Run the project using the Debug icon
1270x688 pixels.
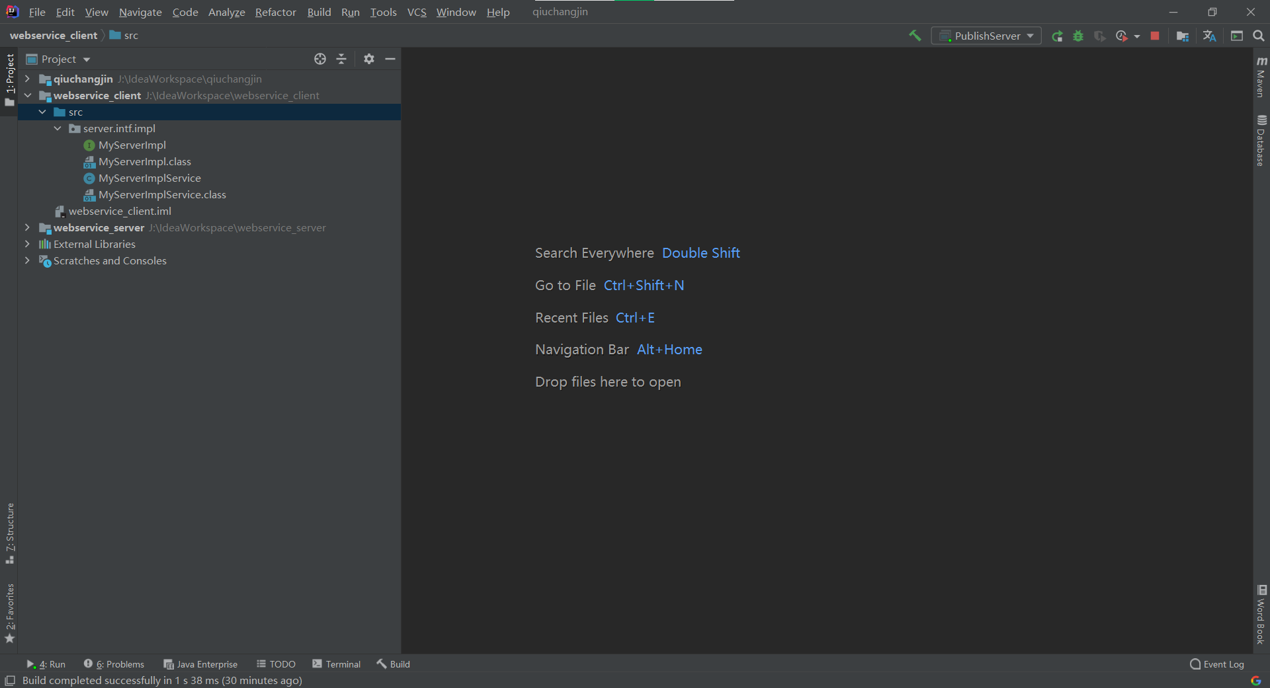click(x=1079, y=36)
